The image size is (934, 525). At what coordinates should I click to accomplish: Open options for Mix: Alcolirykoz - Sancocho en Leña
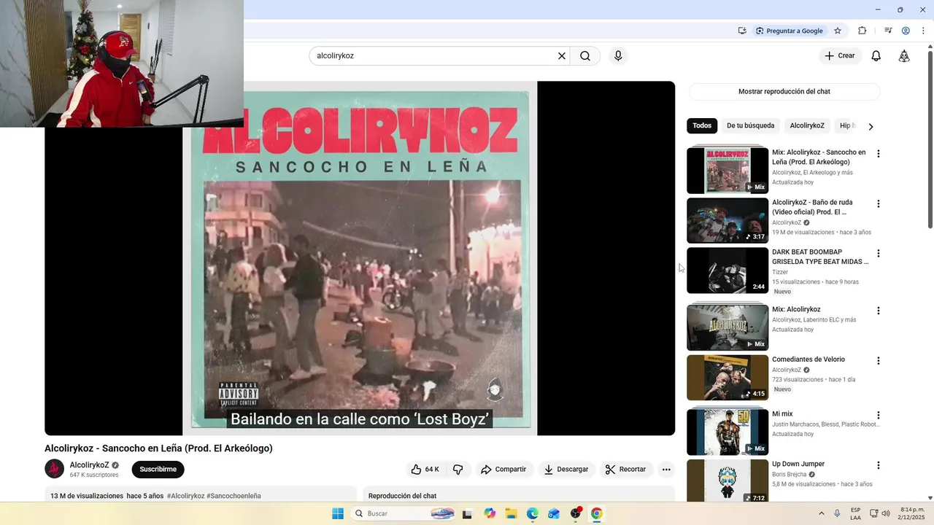(879, 154)
